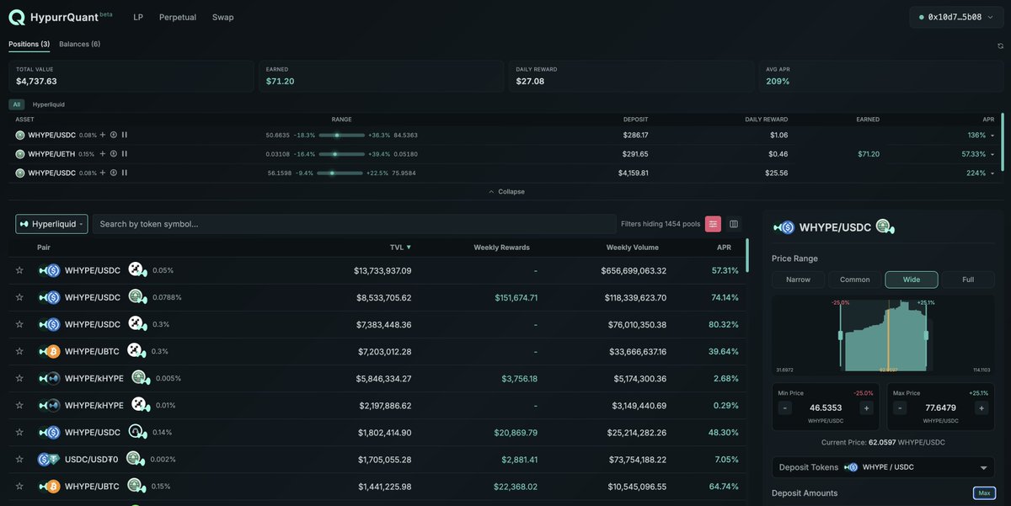Star the WHYPE/kHYPE 0.005% pool
Screen dimensions: 1011x506
pyautogui.click(x=19, y=378)
